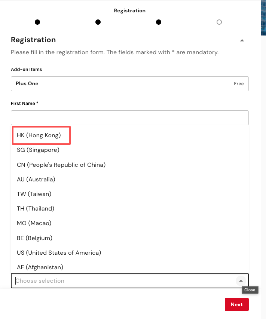Screen dimensions: 266x319
Task: Go to third progress step dot
Action: point(159,22)
